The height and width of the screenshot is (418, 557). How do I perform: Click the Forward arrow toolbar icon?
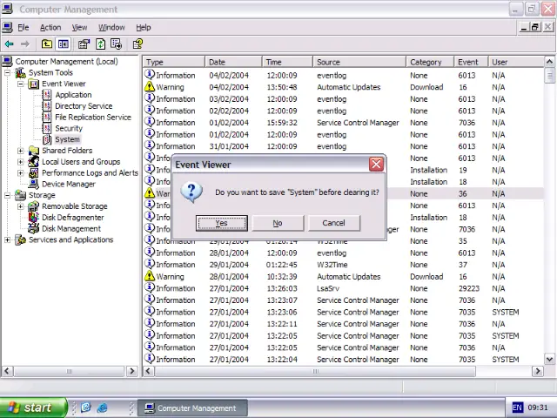point(25,44)
